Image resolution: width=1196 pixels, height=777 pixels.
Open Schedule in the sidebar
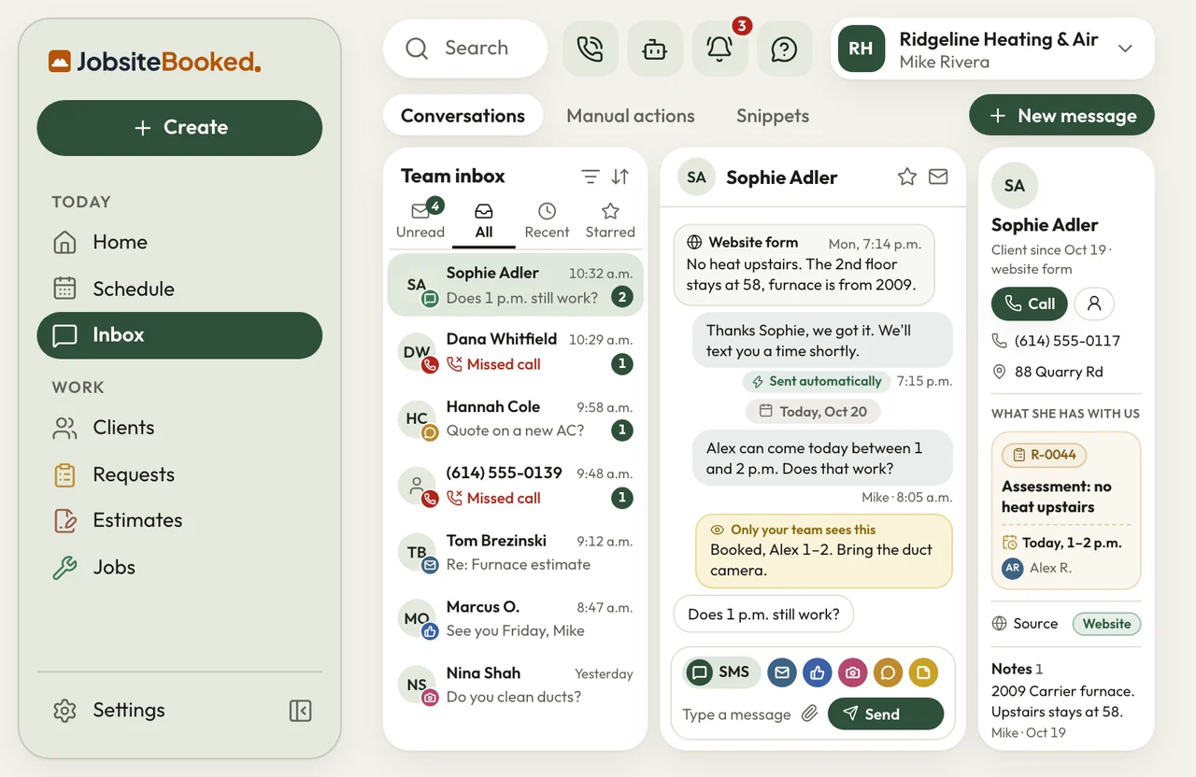coord(179,289)
